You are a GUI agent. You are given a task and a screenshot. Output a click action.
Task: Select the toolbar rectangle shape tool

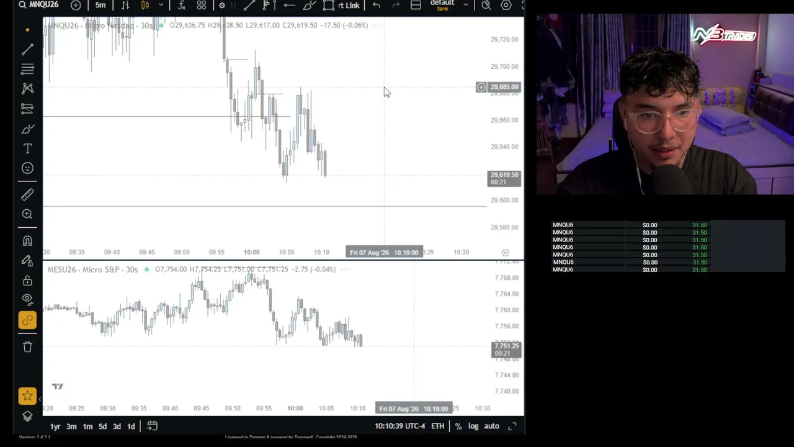point(329,5)
